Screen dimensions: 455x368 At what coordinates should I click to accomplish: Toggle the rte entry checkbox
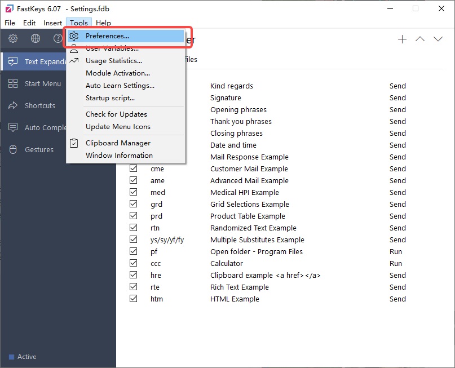click(133, 286)
